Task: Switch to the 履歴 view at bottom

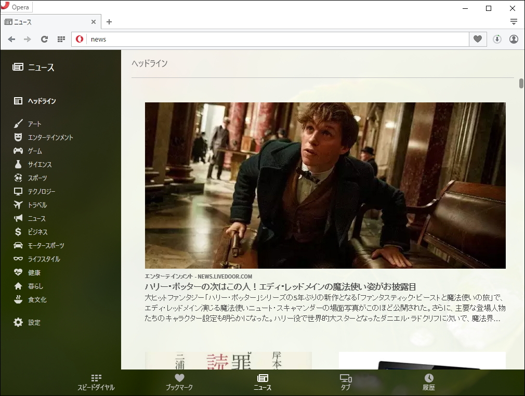Action: [x=428, y=382]
